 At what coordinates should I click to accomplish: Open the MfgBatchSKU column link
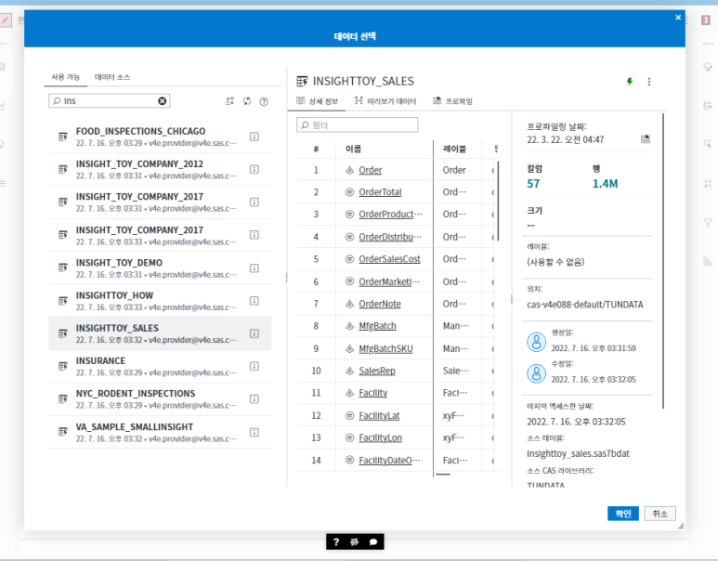point(385,348)
